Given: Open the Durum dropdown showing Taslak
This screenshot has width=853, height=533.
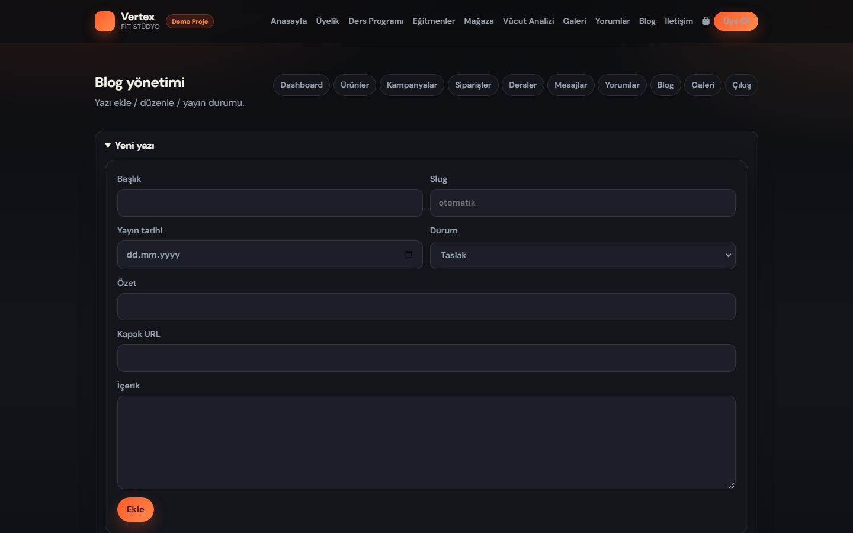Looking at the screenshot, I should [583, 255].
